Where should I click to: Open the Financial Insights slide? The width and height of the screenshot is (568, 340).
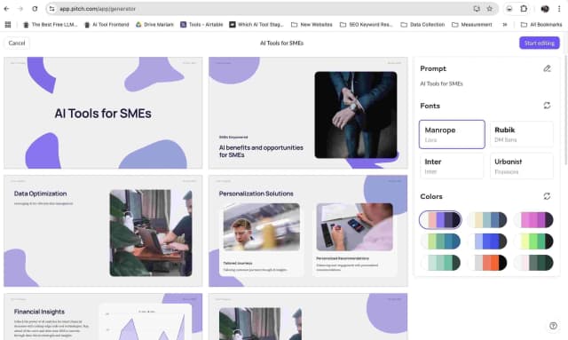tap(103, 316)
